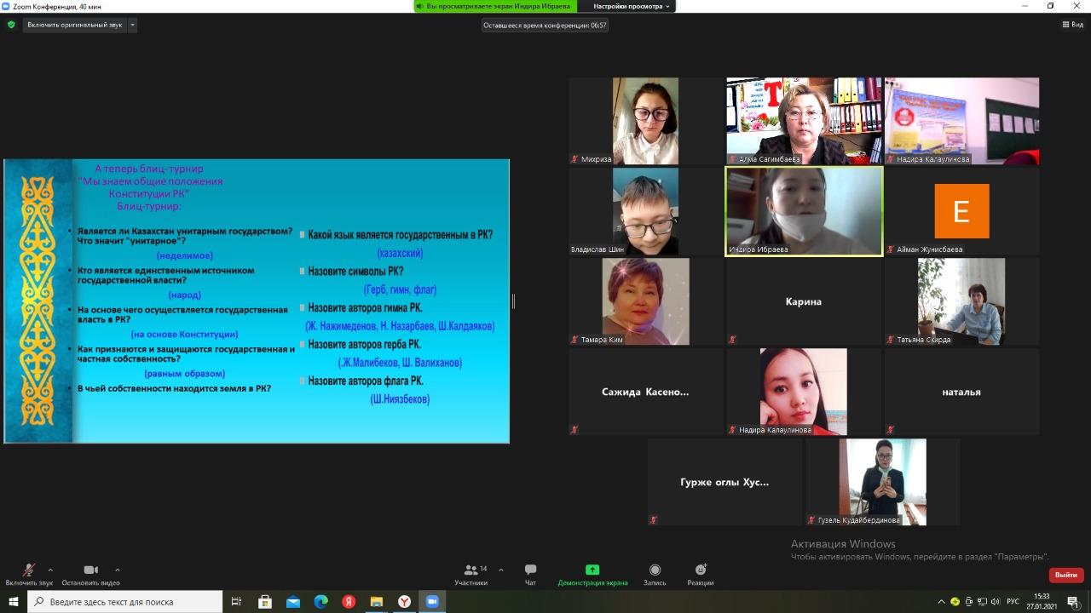Image resolution: width=1091 pixels, height=613 pixels.
Task: Open the Реакции reactions picker
Action: coord(700,570)
